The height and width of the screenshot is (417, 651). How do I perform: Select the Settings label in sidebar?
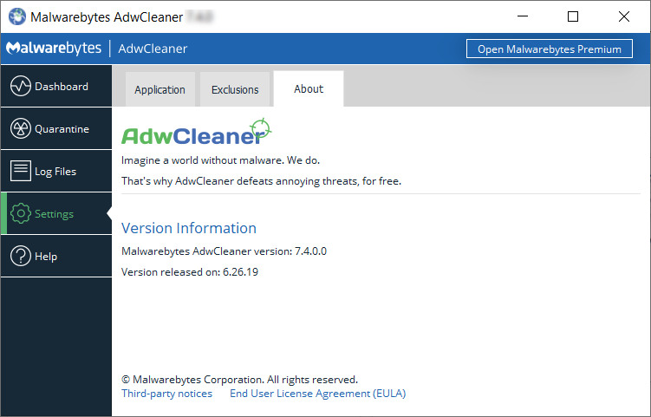54,214
